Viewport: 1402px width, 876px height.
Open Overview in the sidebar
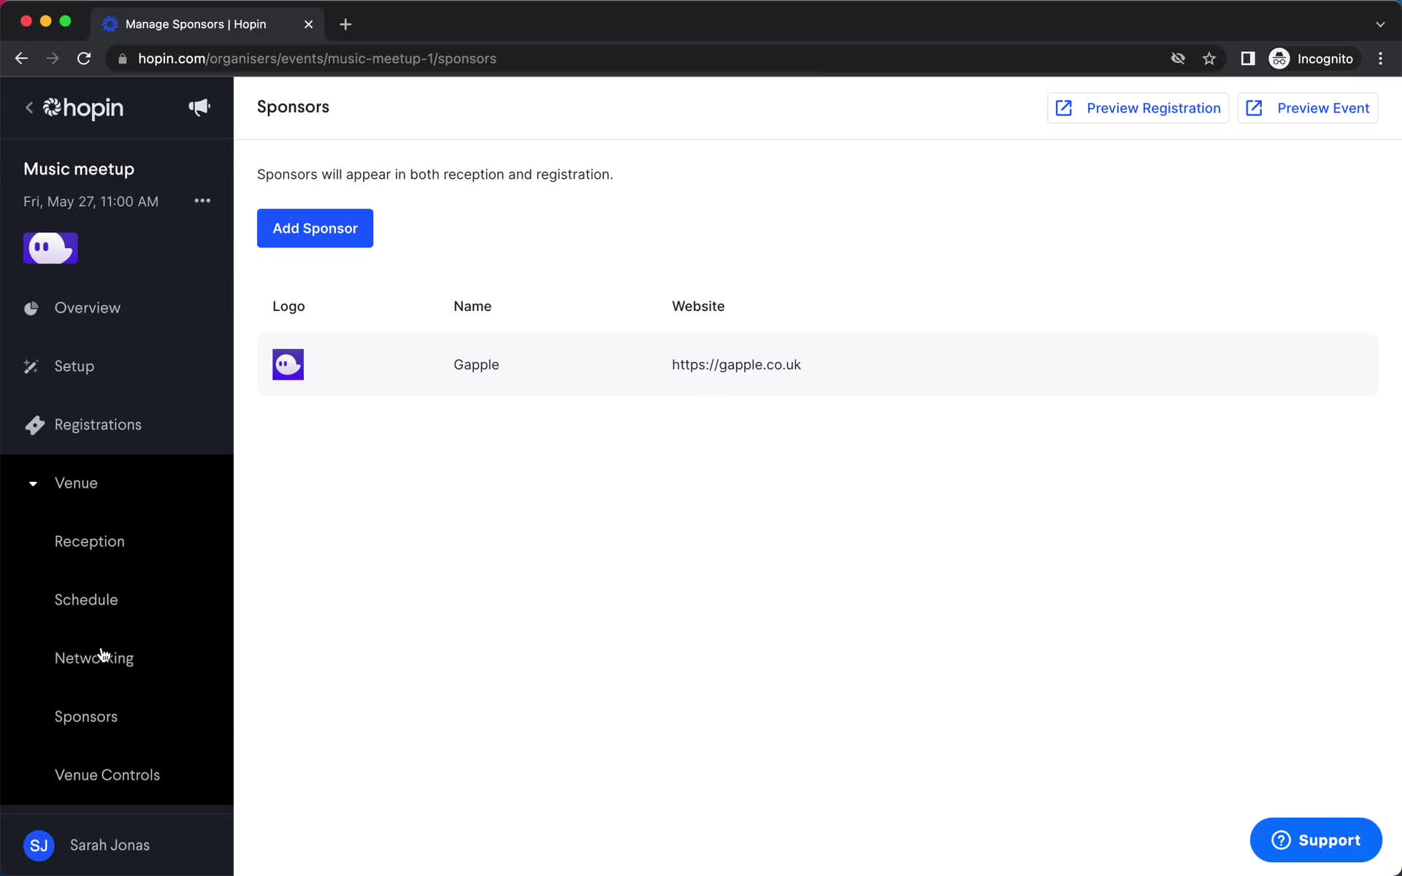pyautogui.click(x=88, y=308)
